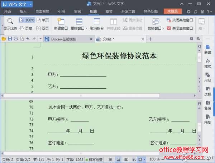The height and width of the screenshot is (163, 215).
Task: Expand the eye protection mode dropdown arrow
Action: 144,159
